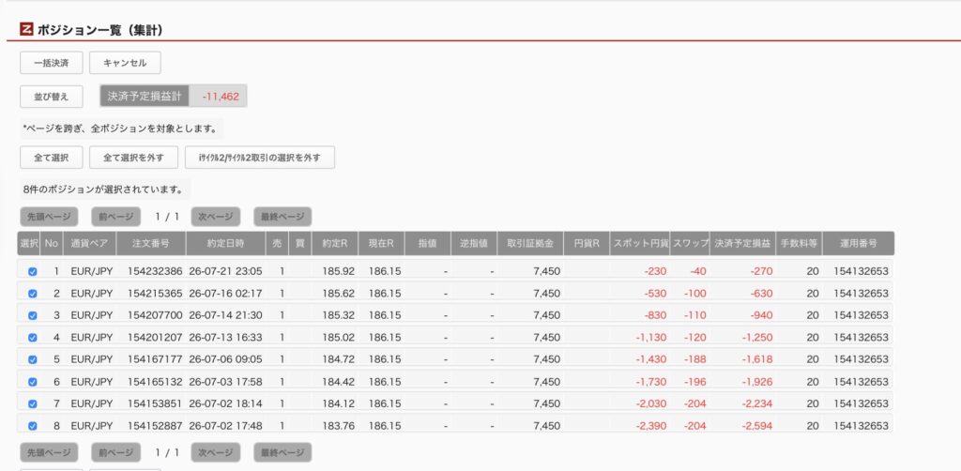Click execution date 26-07-14 21:30
961x471 pixels.
(x=225, y=315)
